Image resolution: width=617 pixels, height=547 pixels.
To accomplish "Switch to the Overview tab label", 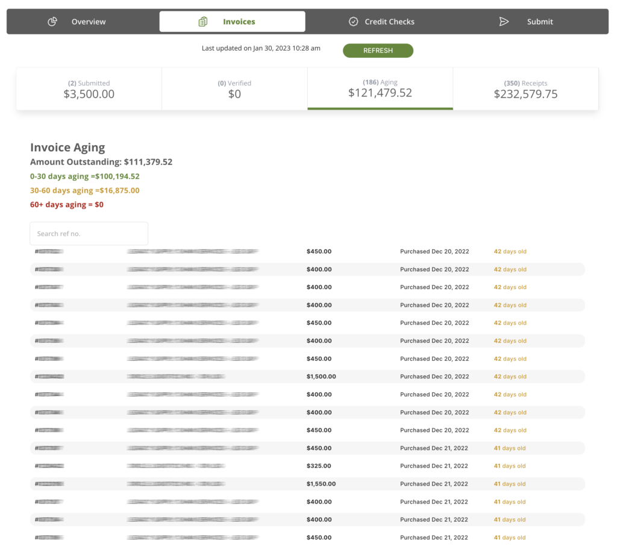I will click(x=89, y=22).
